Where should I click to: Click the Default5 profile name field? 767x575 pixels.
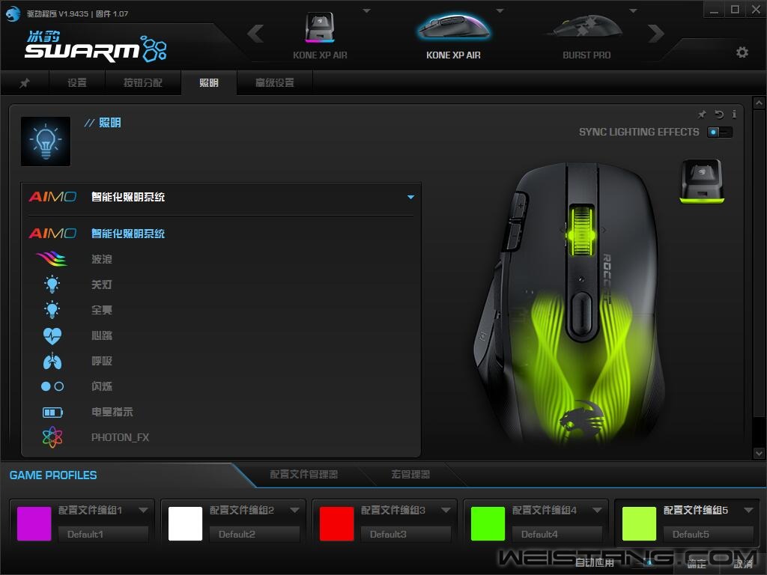(x=709, y=535)
